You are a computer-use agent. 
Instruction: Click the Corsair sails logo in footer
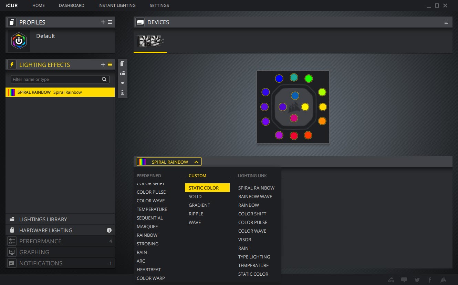(x=444, y=280)
